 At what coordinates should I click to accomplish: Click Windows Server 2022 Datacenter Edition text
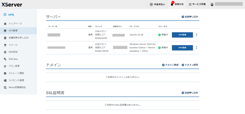142,48
